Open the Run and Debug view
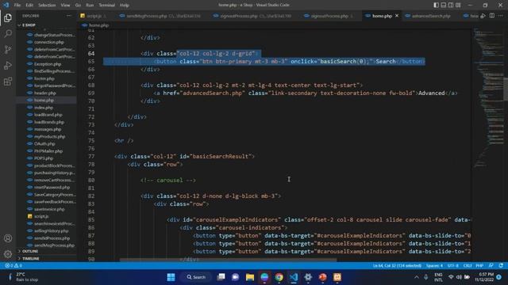Viewport: 508px width, 285px height. 8,65
